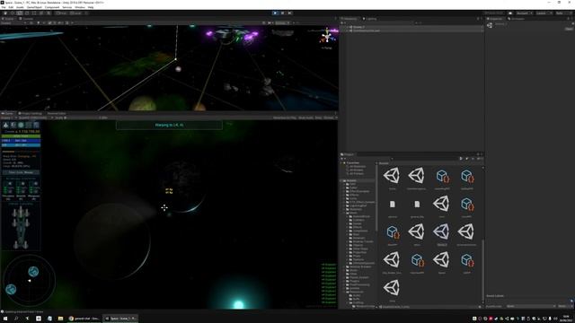575x323 pixels.
Task: Select the Assets root folder
Action: 351,180
